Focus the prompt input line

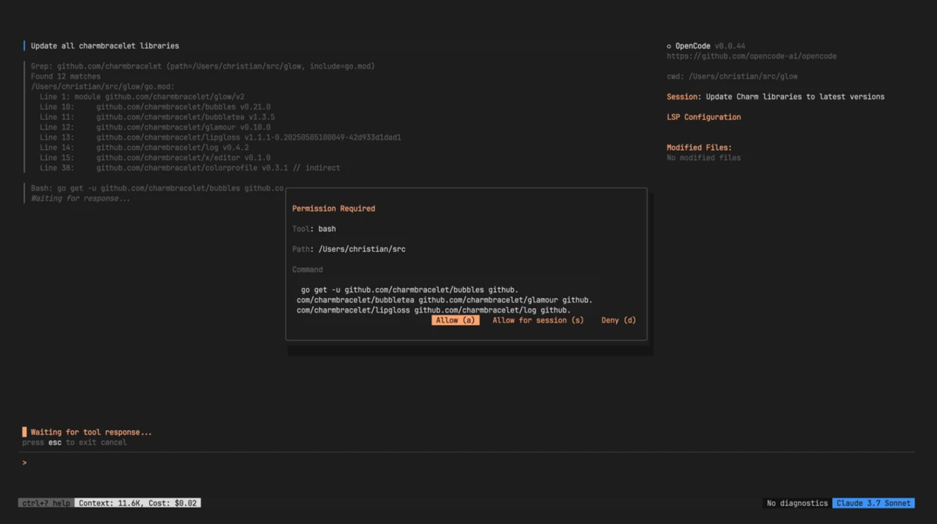click(x=468, y=463)
